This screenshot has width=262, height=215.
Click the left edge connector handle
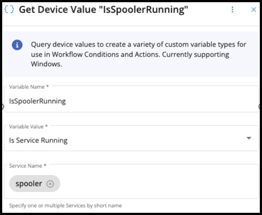(3, 106)
